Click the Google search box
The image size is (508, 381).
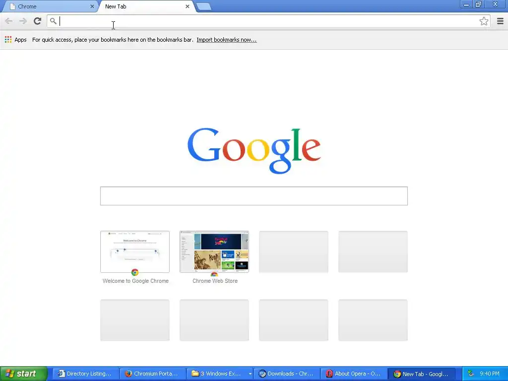254,195
